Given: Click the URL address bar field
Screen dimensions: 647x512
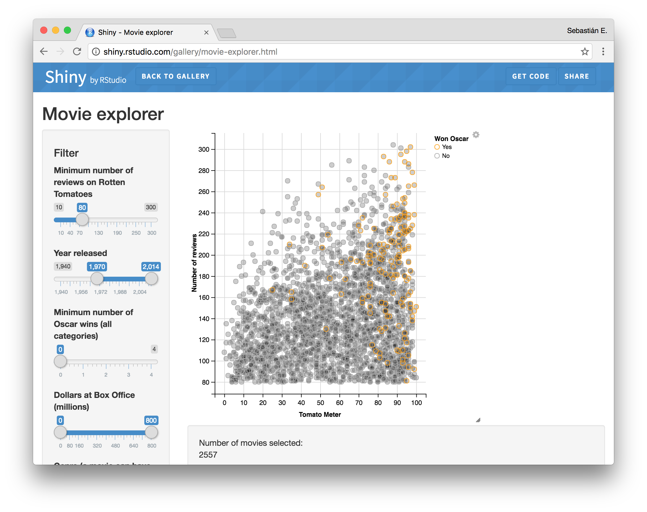Looking at the screenshot, I should tap(330, 52).
